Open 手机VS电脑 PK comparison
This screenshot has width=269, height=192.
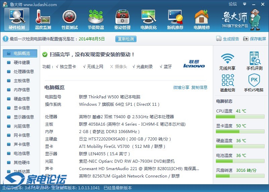click(x=254, y=83)
